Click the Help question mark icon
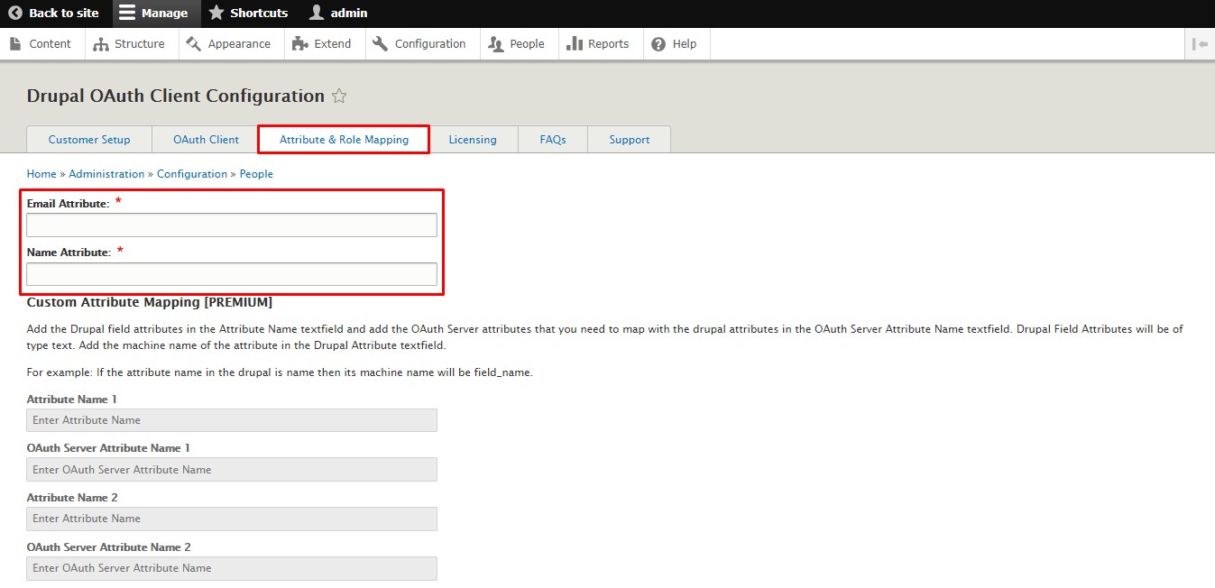 [658, 43]
